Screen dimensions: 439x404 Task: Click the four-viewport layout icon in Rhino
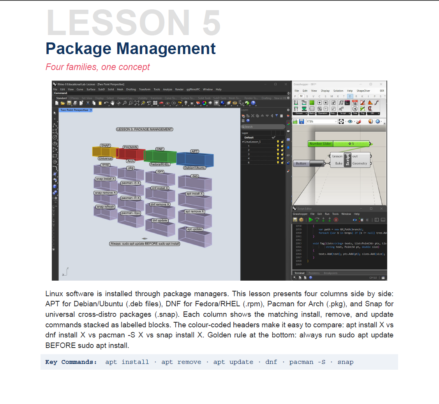click(x=155, y=103)
